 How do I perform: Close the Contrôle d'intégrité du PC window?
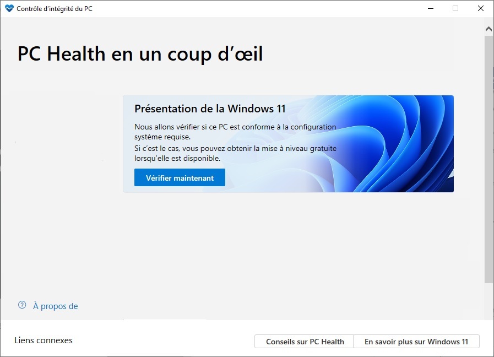[480, 8]
